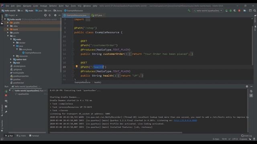Toggle the Gradle side tool window
The height and width of the screenshot is (144, 257).
point(255,19)
